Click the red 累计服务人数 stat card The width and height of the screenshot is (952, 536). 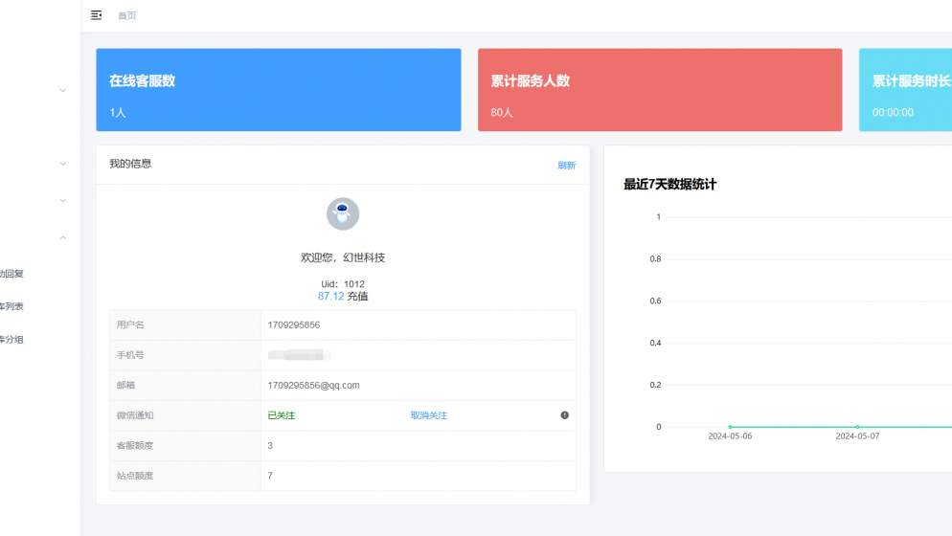659,90
